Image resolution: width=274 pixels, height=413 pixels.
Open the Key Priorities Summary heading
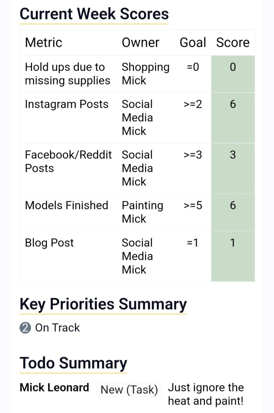[x=103, y=305]
